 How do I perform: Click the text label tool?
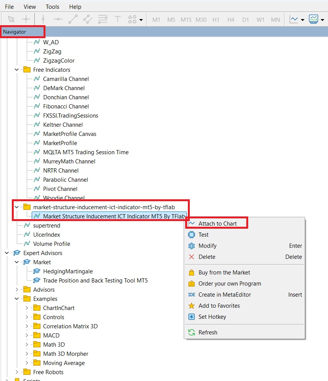(118, 19)
